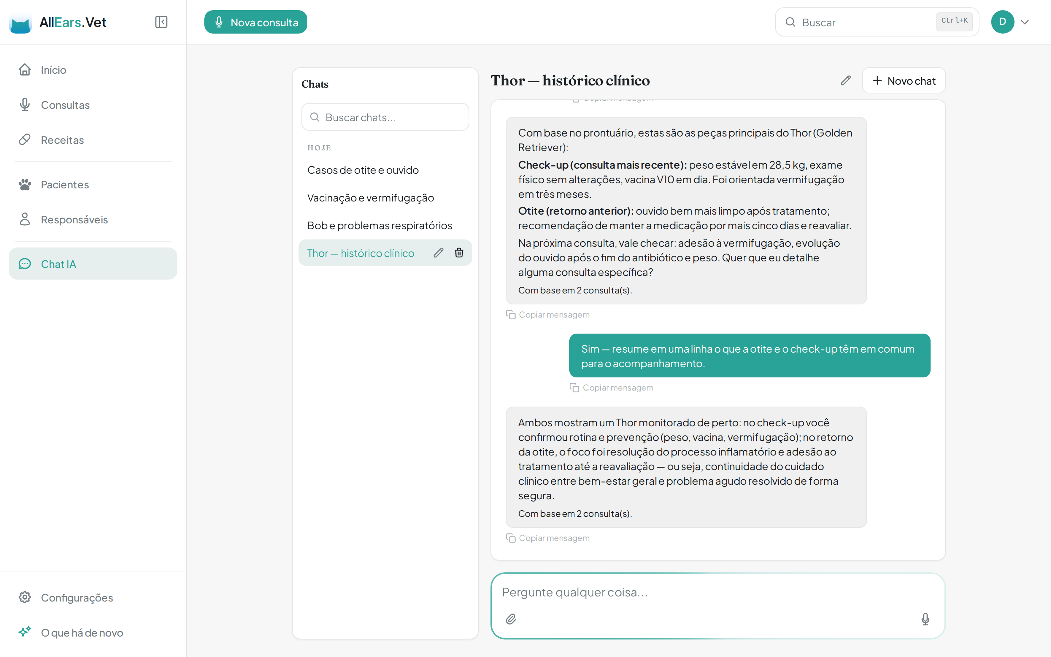The image size is (1051, 657).
Task: Click the D user avatar
Action: coord(1002,22)
